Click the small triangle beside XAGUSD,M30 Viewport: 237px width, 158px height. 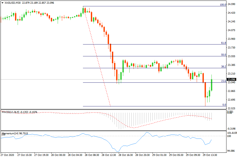[2, 3]
